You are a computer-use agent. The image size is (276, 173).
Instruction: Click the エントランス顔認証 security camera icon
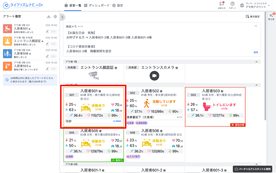(x=94, y=75)
